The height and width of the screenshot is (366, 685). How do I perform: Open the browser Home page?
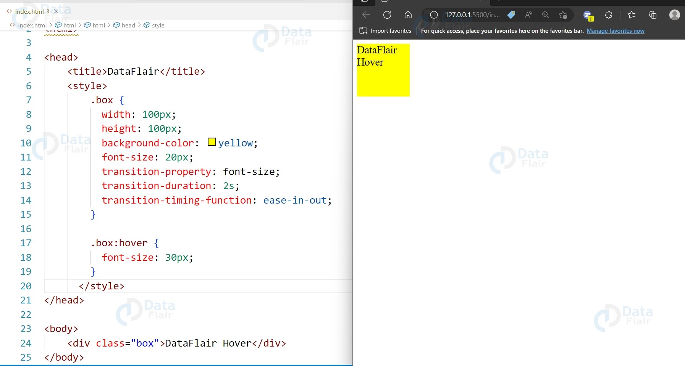(408, 14)
